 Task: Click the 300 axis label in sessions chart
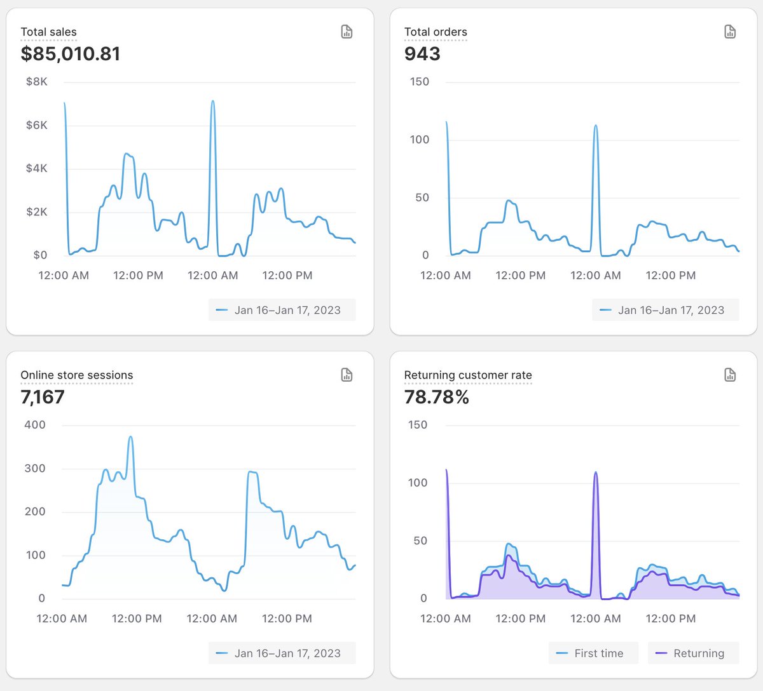pyautogui.click(x=35, y=468)
